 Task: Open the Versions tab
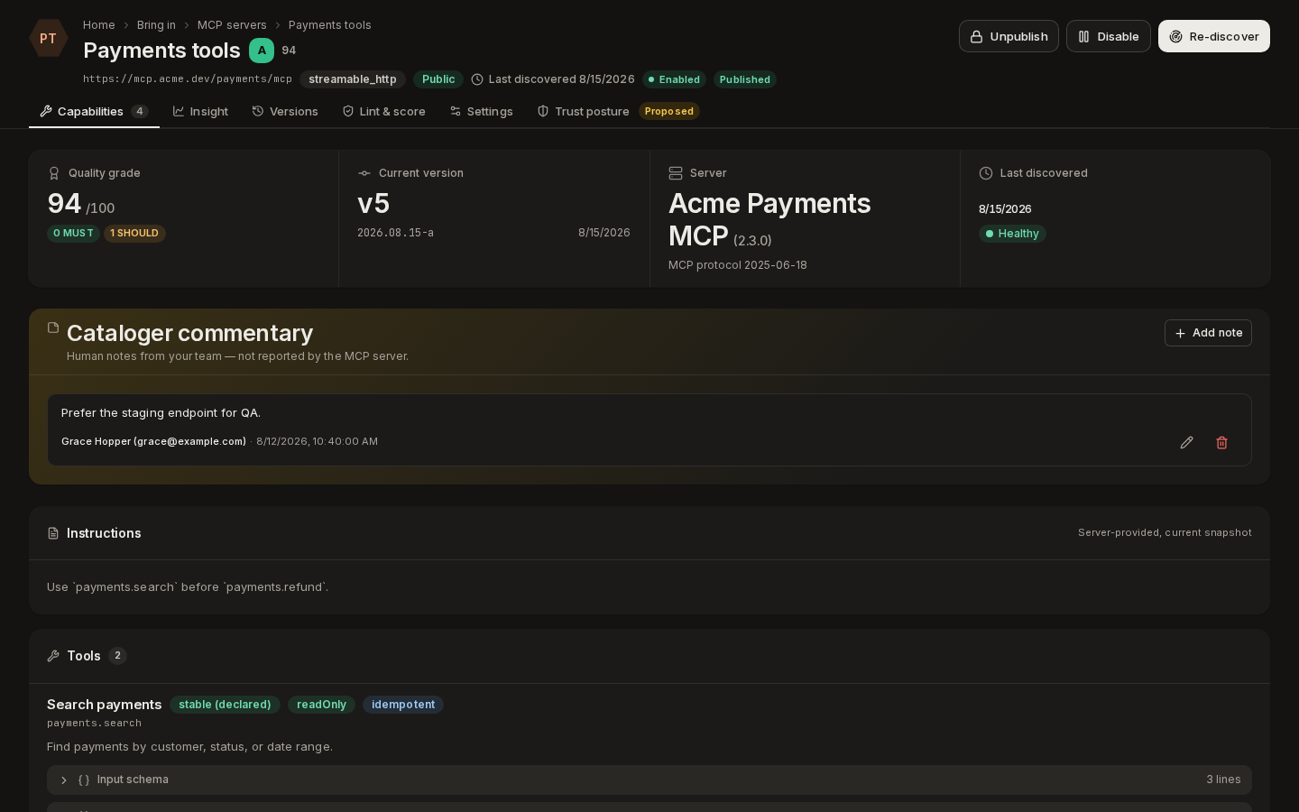[x=285, y=112]
